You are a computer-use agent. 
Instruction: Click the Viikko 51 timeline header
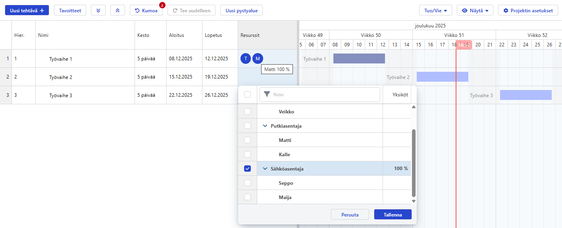click(x=454, y=35)
